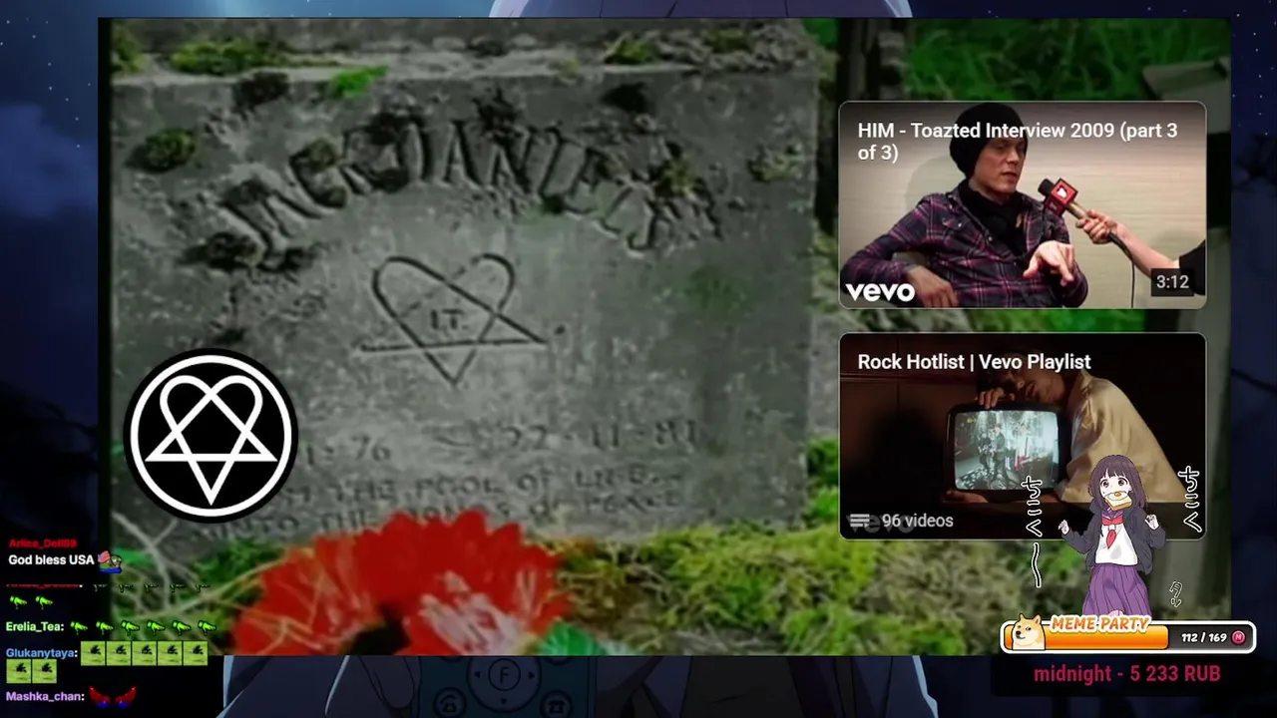Click the "112 / 169" counter
This screenshot has width=1277, height=718.
pos(1203,637)
